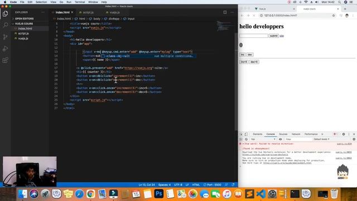Open the Elements tab in DevTools
This screenshot has height=201, width=357.
click(257, 134)
